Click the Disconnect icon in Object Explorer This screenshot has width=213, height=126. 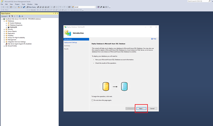(12, 16)
